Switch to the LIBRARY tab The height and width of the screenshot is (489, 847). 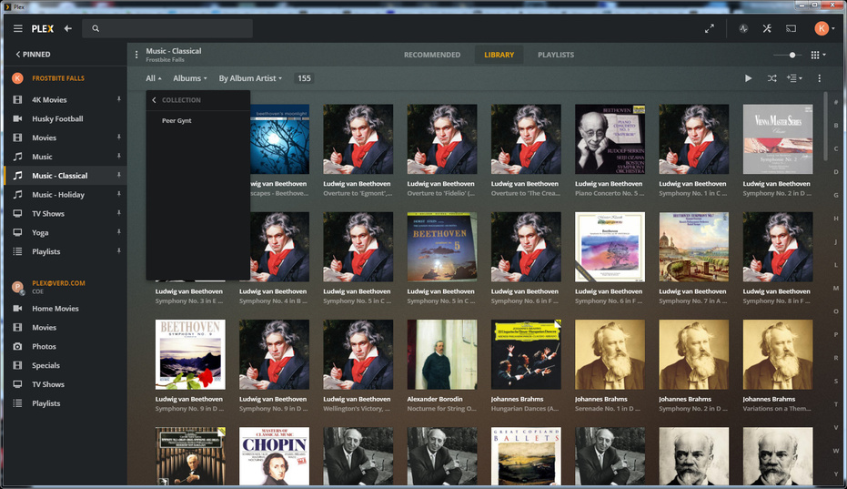click(x=499, y=55)
